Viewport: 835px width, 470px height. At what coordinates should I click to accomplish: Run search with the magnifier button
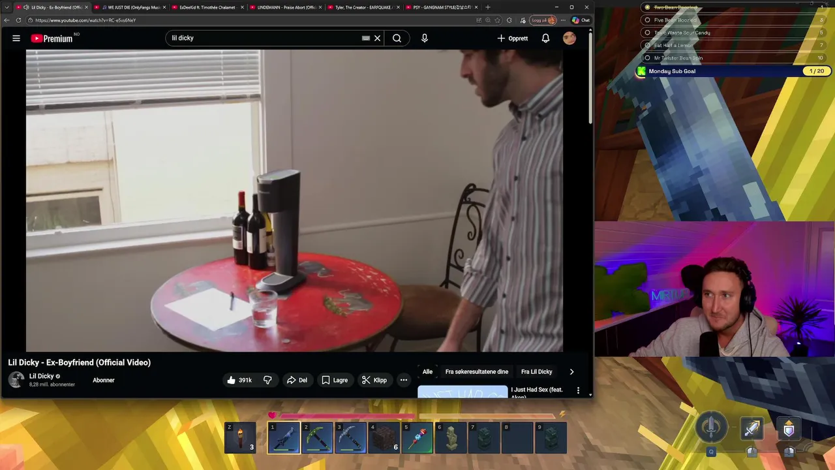click(x=397, y=39)
